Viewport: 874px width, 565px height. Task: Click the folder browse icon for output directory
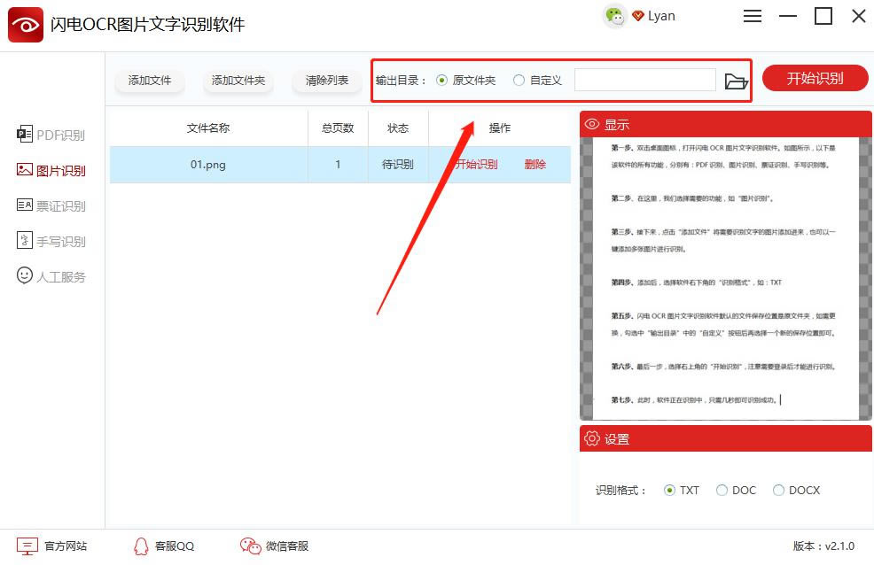(x=736, y=79)
